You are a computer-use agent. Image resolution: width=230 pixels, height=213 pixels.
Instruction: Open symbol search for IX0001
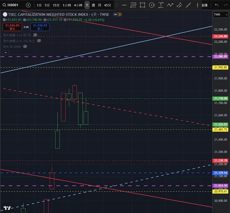[10, 5]
